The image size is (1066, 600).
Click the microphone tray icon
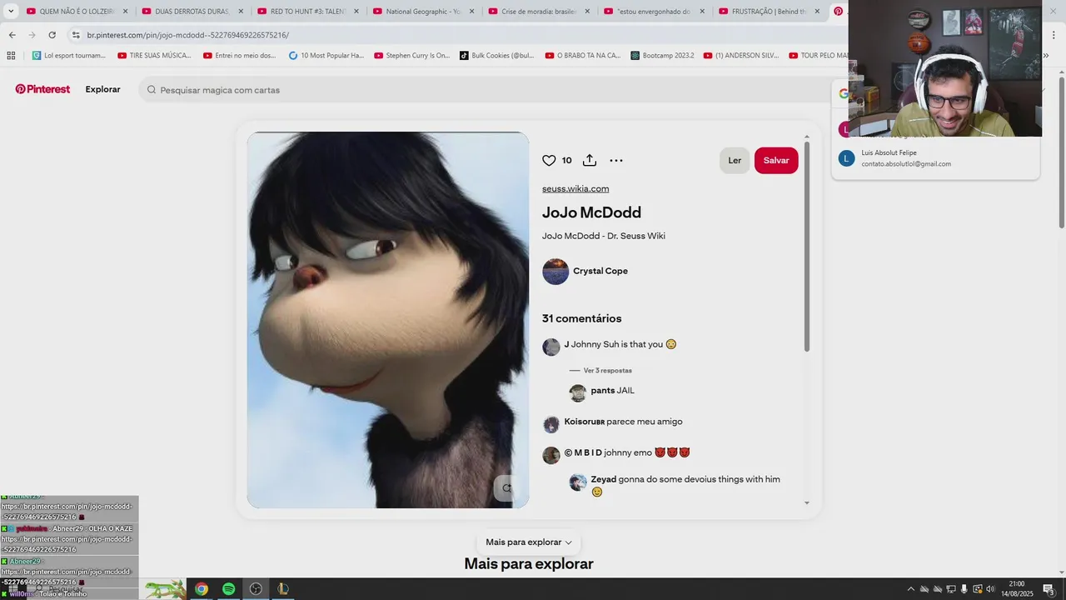click(964, 589)
